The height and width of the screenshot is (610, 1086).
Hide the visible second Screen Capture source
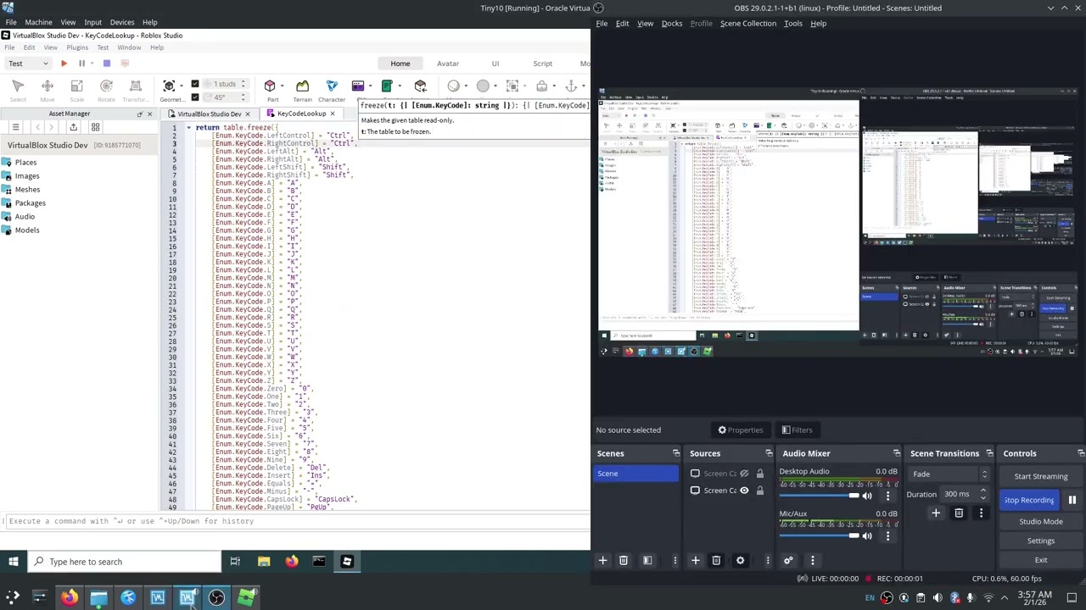(744, 491)
